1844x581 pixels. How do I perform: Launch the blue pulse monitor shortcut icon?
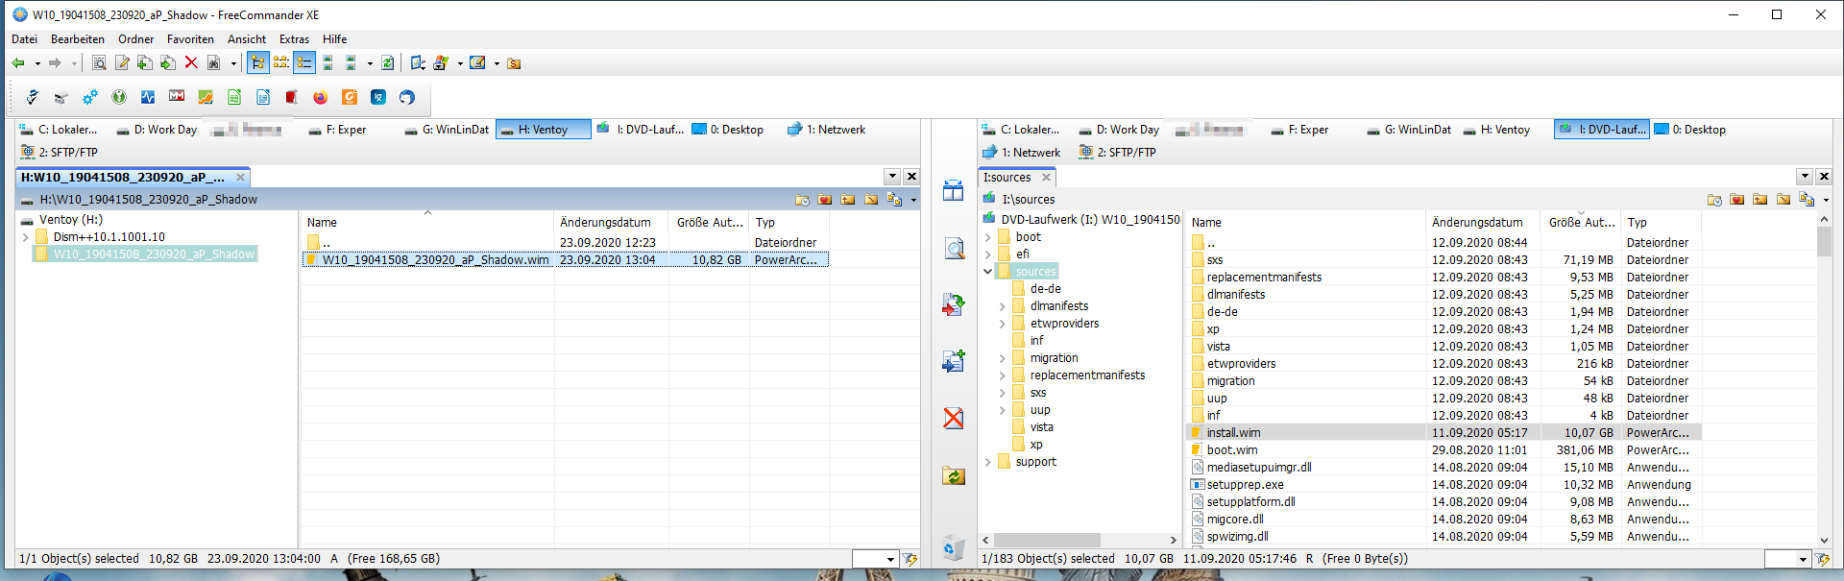coord(148,97)
